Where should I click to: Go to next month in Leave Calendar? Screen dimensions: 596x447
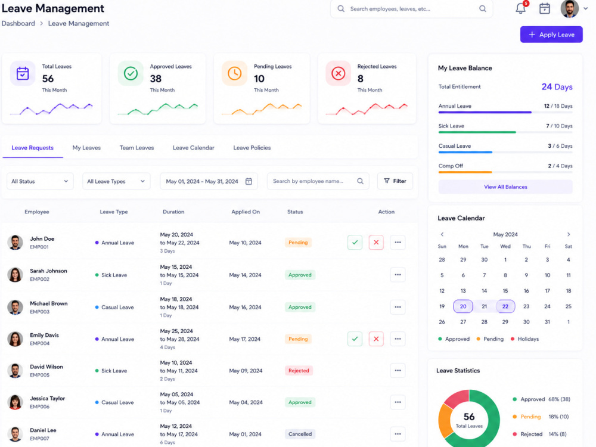click(569, 234)
